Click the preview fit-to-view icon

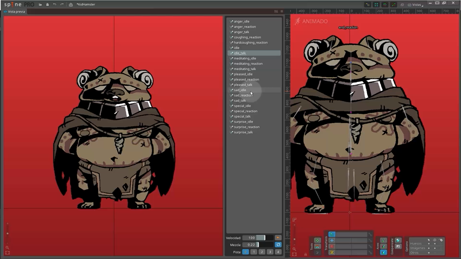[8, 253]
